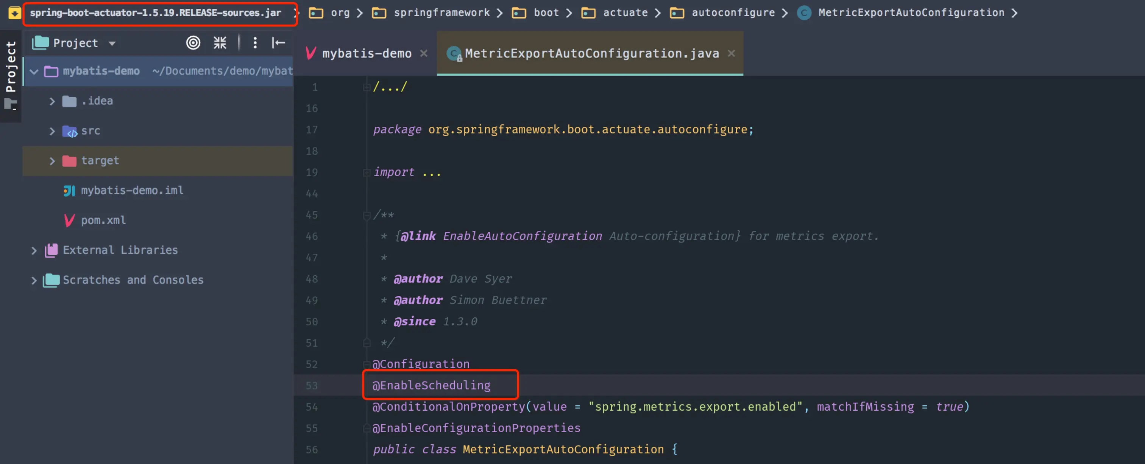Click the @EnableScheduling annotation
1145x464 pixels.
(x=431, y=385)
